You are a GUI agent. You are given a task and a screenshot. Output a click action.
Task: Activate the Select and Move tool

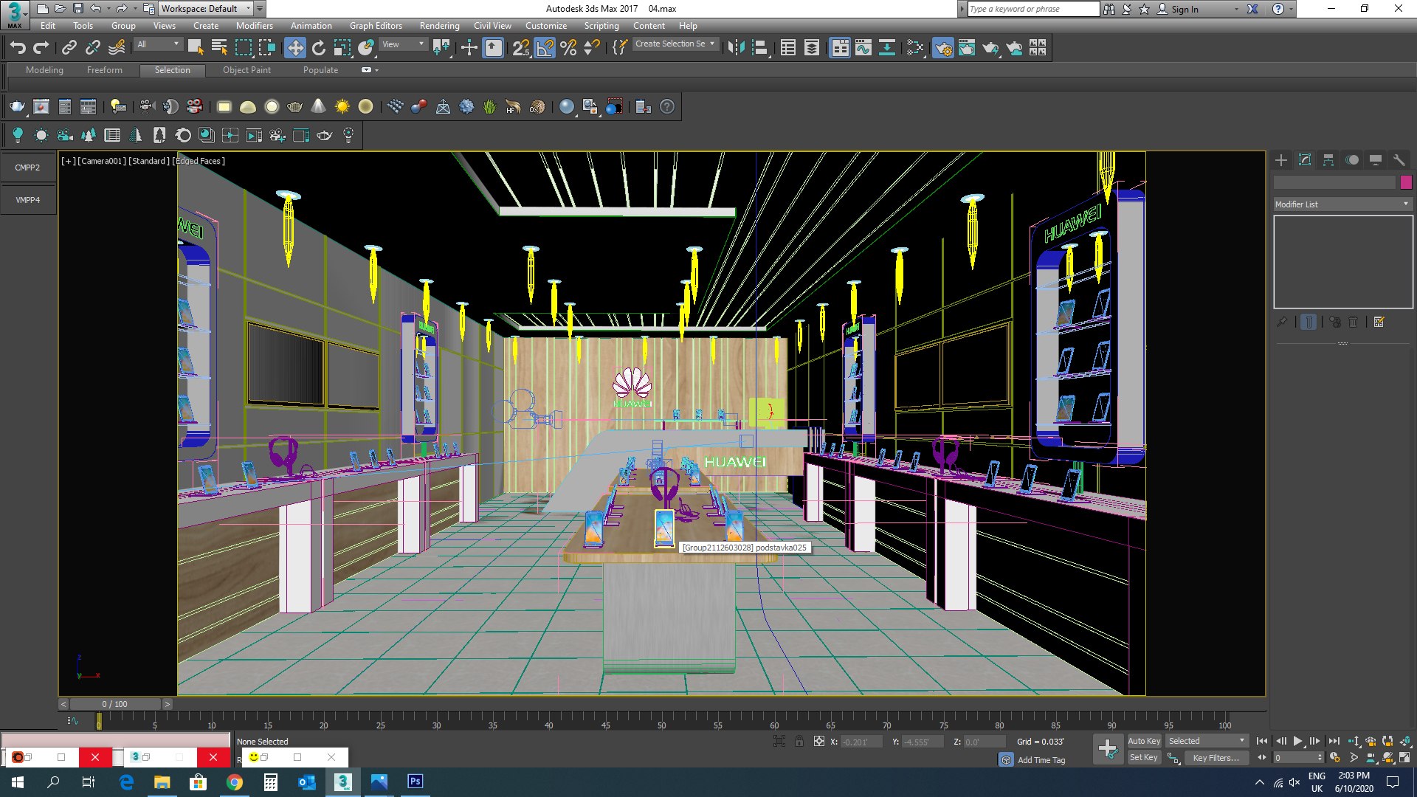pos(295,48)
